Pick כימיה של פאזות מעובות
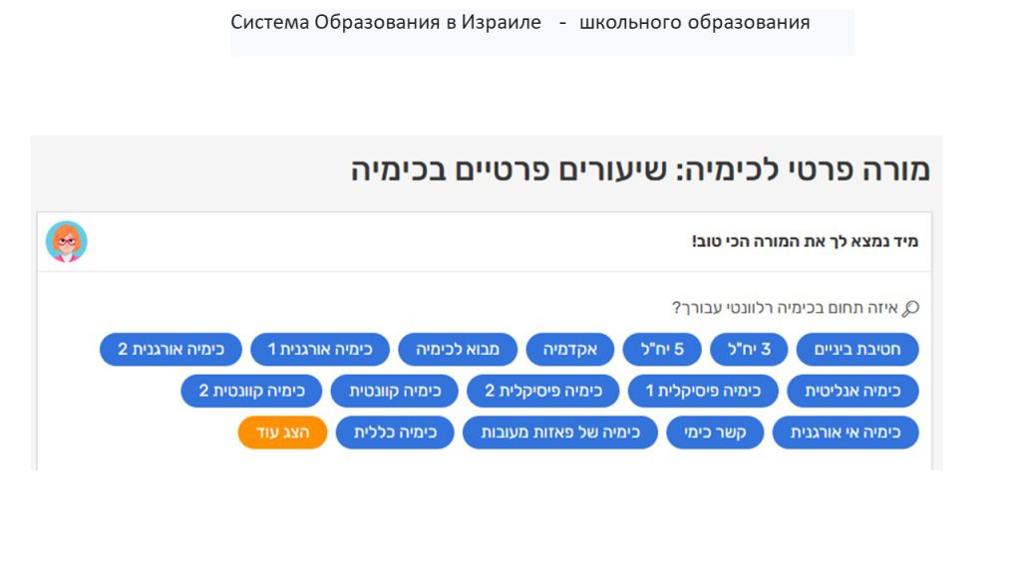Screen dimensions: 1021x574 point(560,433)
